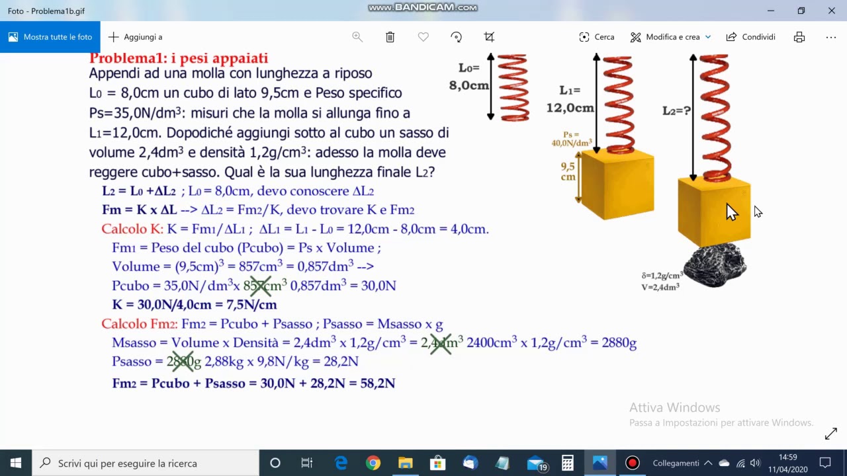Open Calculator from the taskbar
This screenshot has height=476, width=847.
(x=567, y=463)
